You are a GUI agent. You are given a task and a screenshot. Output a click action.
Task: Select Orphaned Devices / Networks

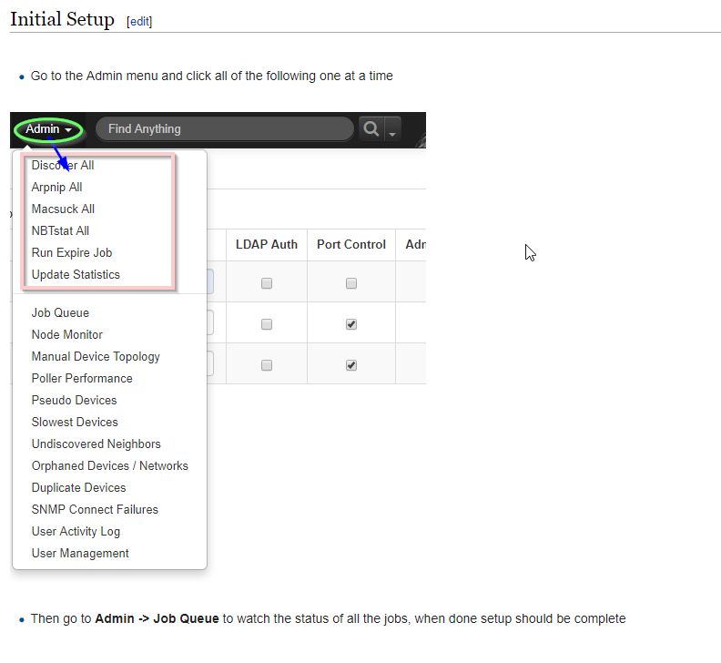110,465
